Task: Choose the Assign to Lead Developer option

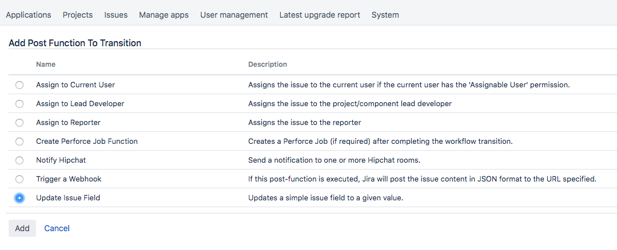Action: point(19,104)
